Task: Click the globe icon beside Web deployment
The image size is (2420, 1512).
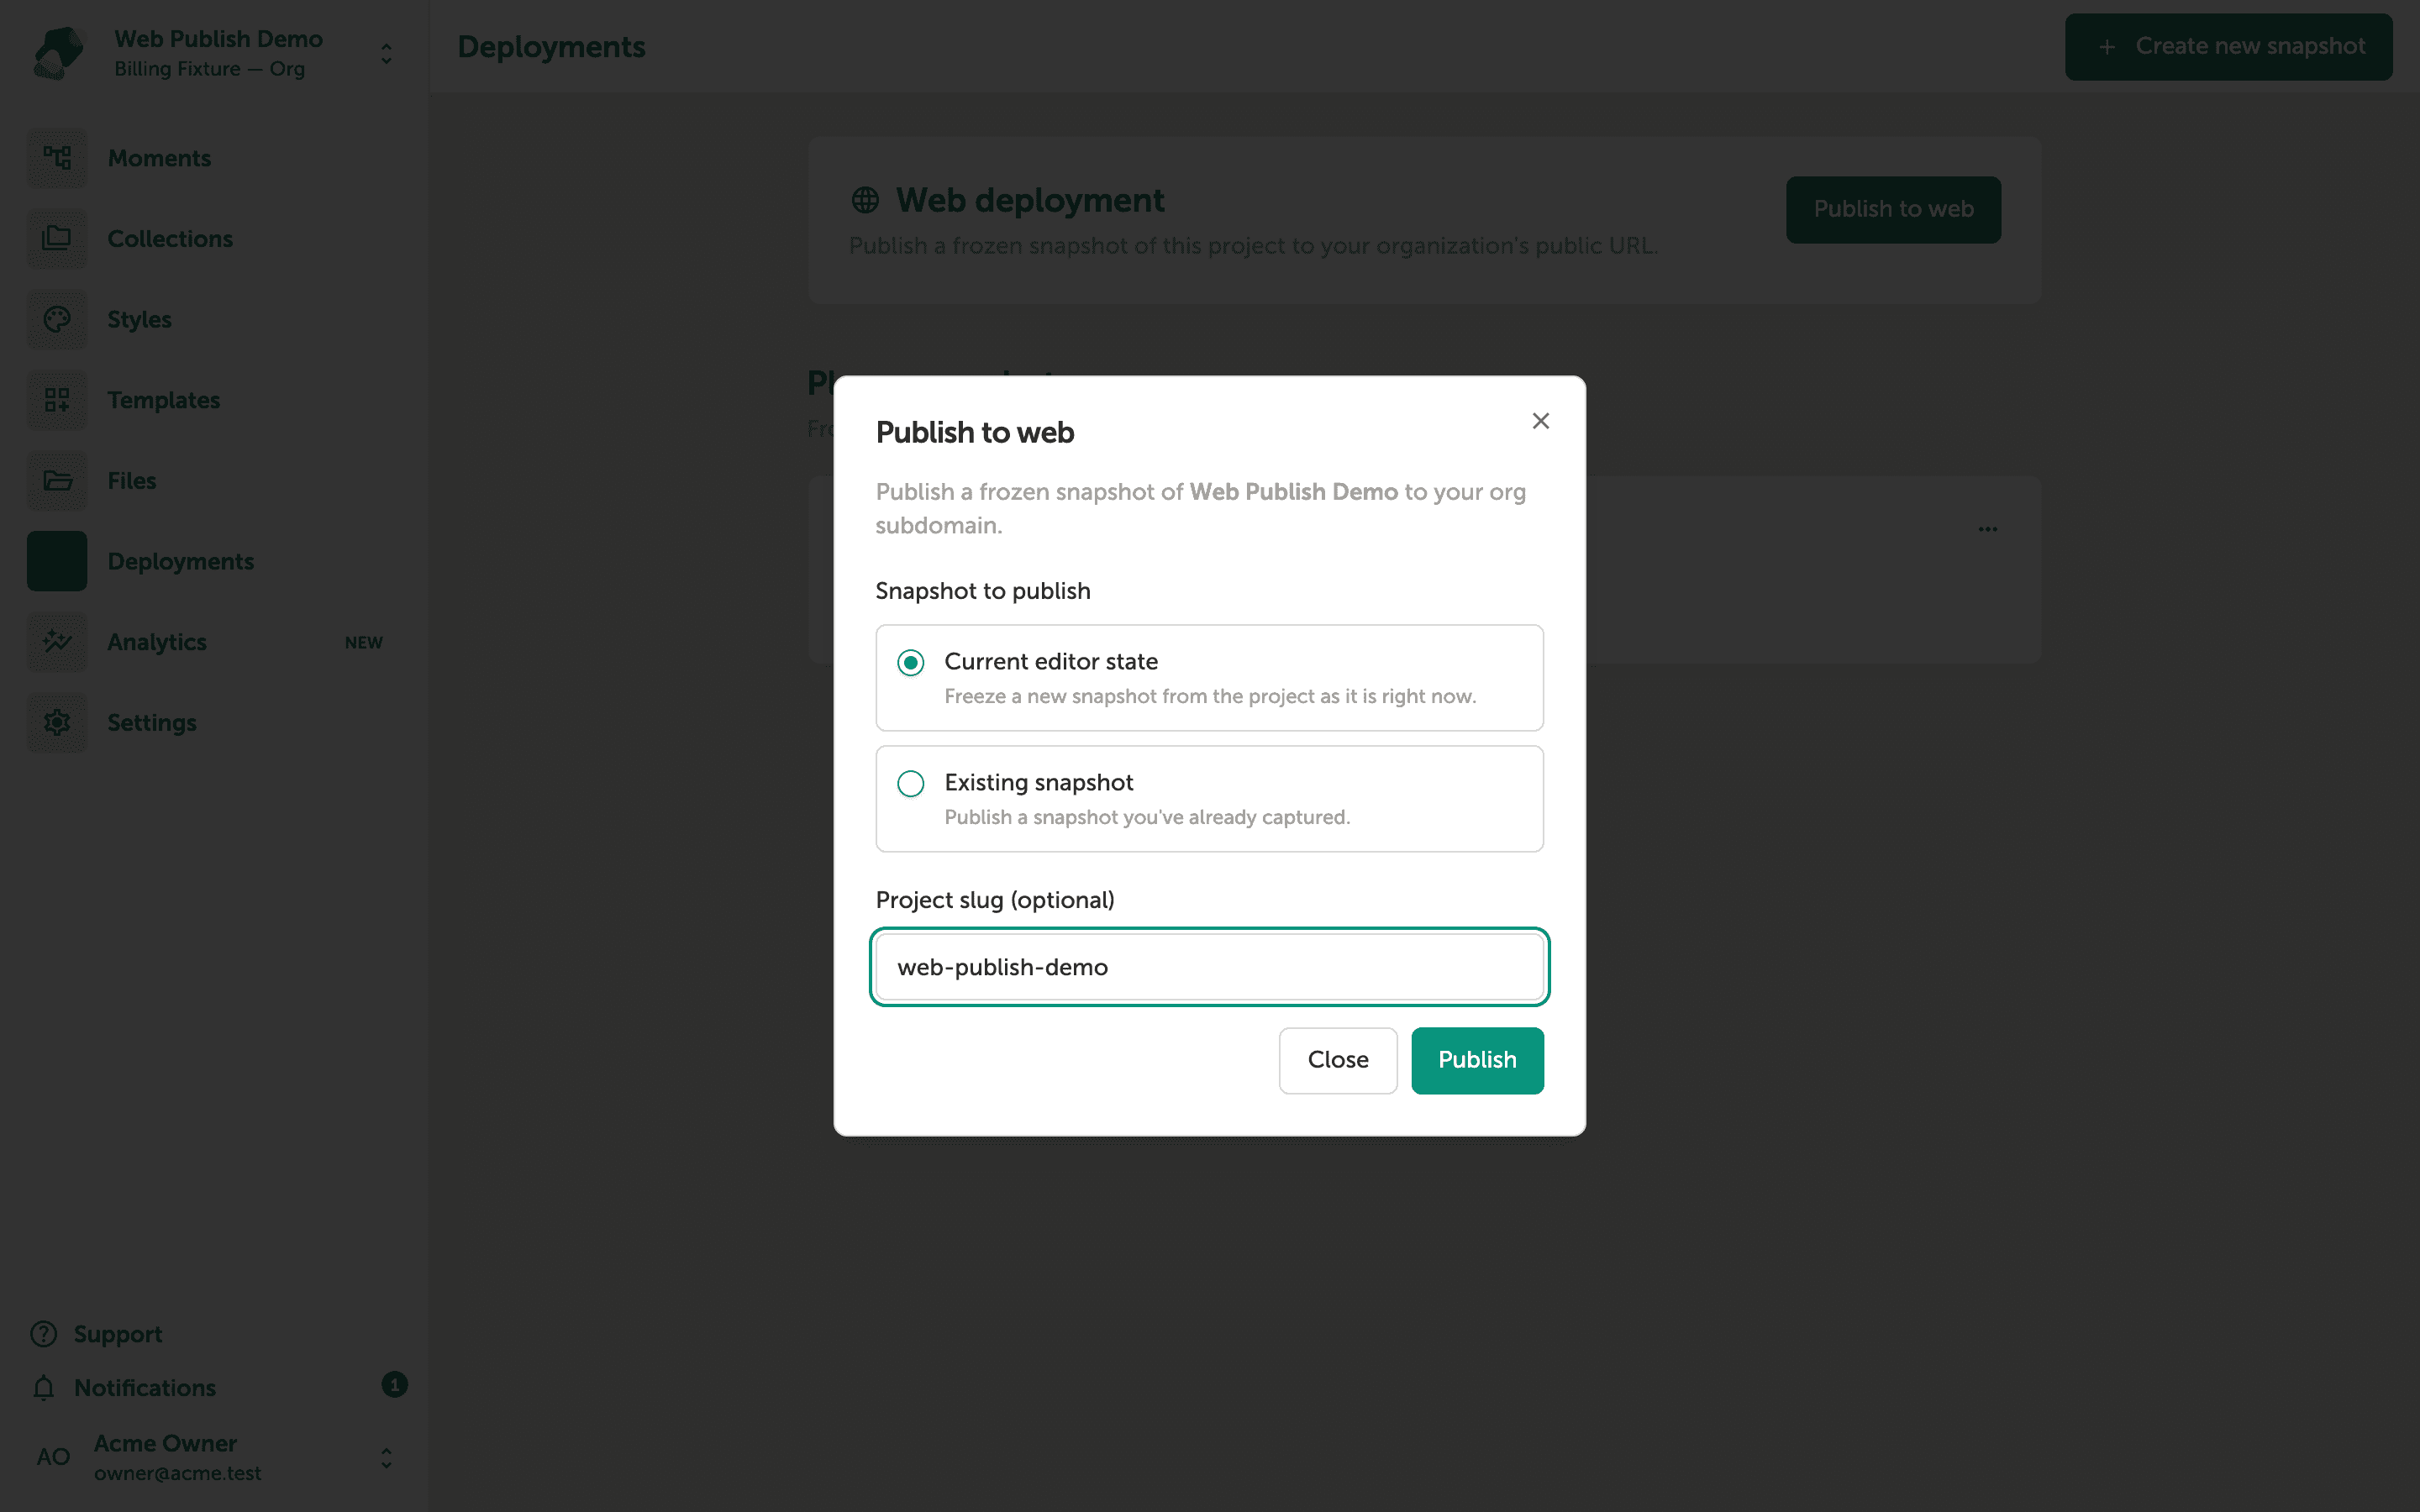Action: pos(865,200)
